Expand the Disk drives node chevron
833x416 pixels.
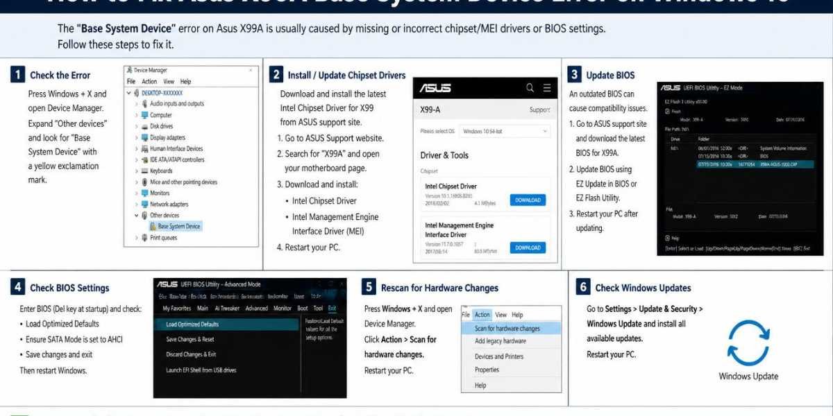click(137, 126)
